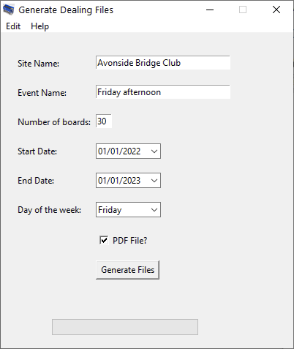Click the Number of boards field
This screenshot has width=294, height=349.
point(104,121)
